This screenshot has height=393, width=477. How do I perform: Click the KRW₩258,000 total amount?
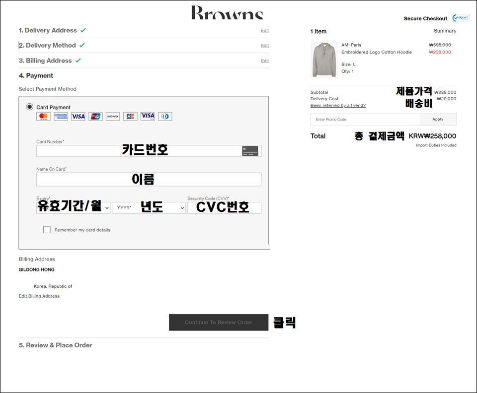432,136
